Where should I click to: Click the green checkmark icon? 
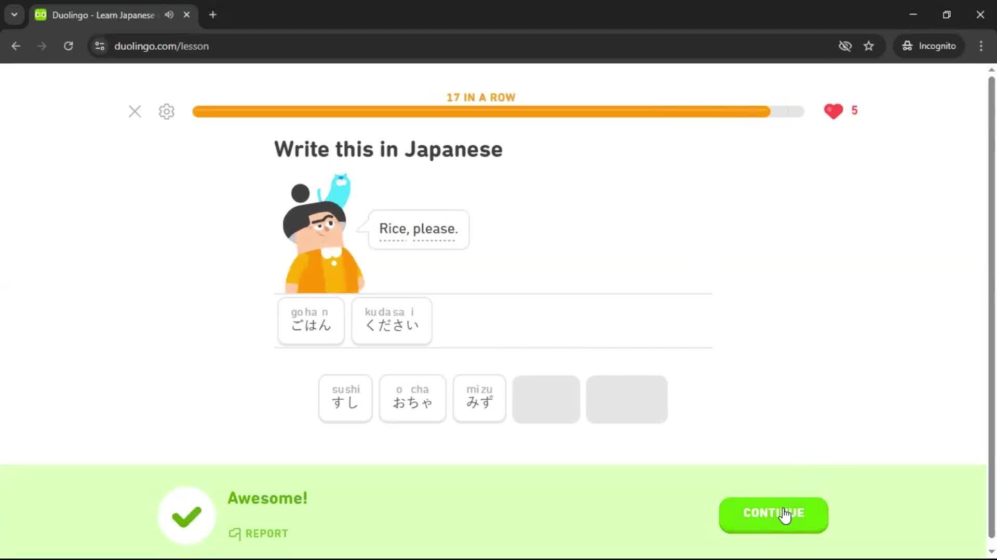coord(185,515)
